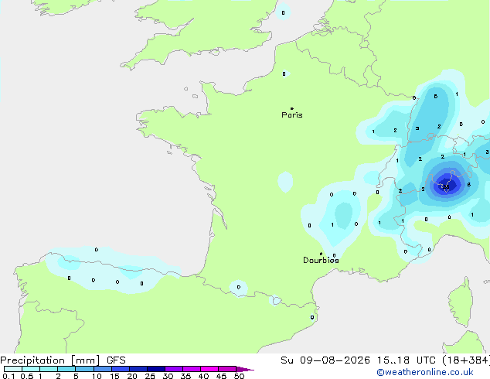Click the 8 value beside the dark-blue peak
Viewport: 490px width, 379px height.
point(469,185)
